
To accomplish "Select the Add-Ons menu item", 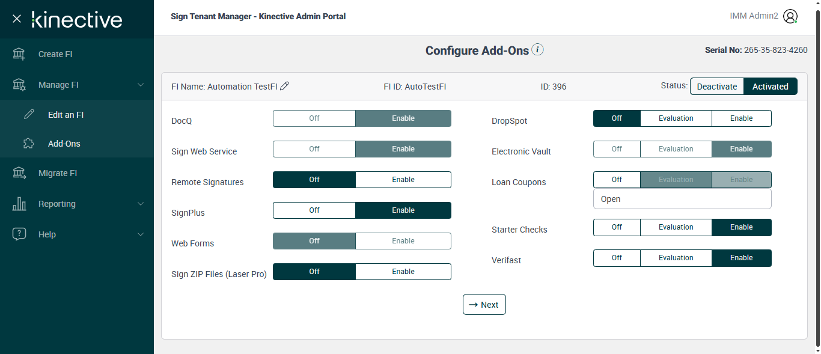I will 64,144.
